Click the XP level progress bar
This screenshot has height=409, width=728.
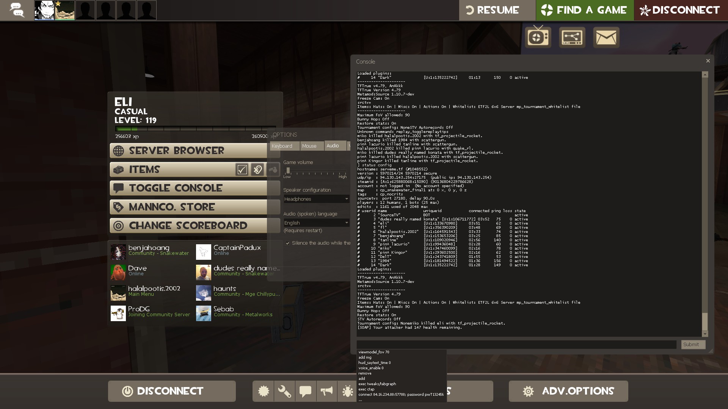pos(195,129)
